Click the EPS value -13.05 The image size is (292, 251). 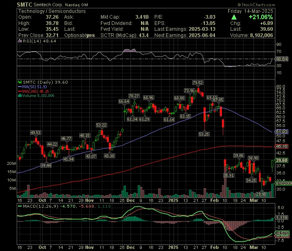(x=208, y=23)
